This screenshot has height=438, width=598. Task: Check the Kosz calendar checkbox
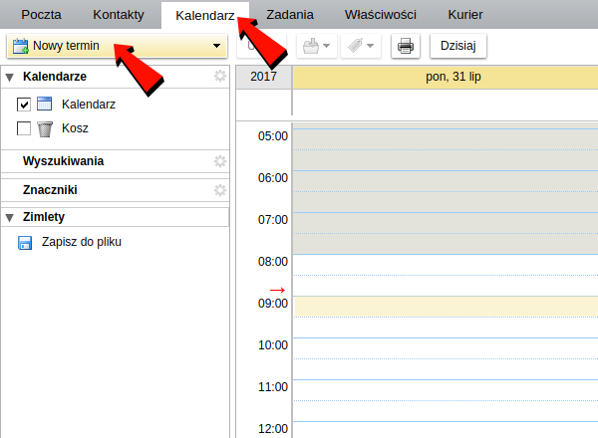tap(24, 128)
